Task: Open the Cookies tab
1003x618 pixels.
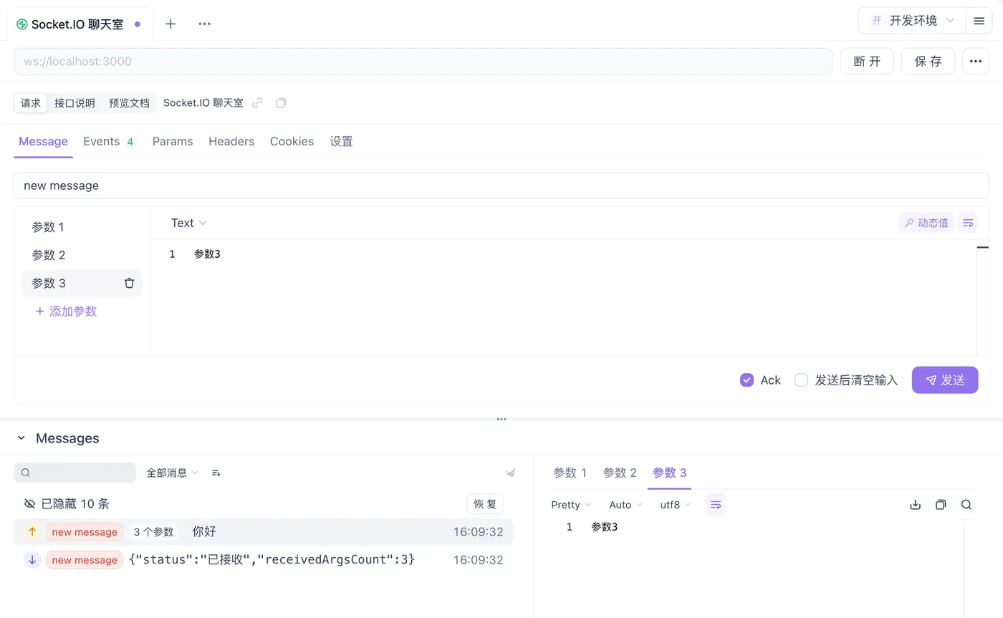Action: coord(292,142)
